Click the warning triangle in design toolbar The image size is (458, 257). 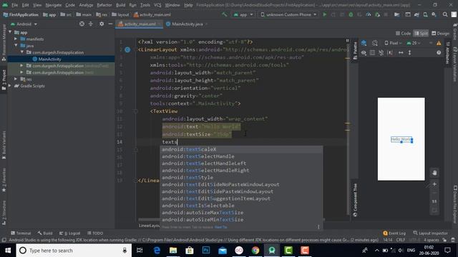pyautogui.click(x=439, y=43)
